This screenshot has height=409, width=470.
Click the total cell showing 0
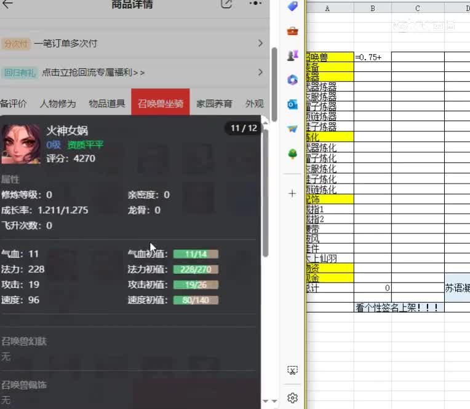click(x=373, y=288)
